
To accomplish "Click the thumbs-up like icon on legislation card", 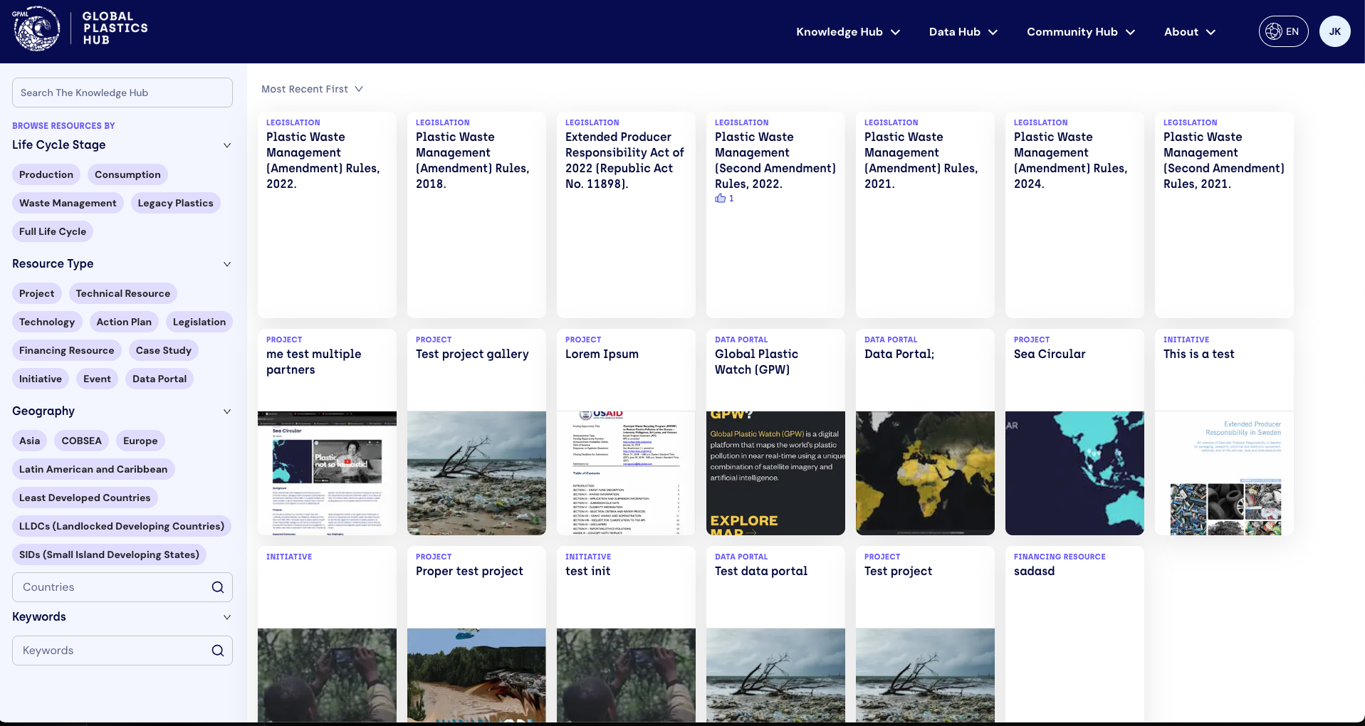I will [x=721, y=199].
